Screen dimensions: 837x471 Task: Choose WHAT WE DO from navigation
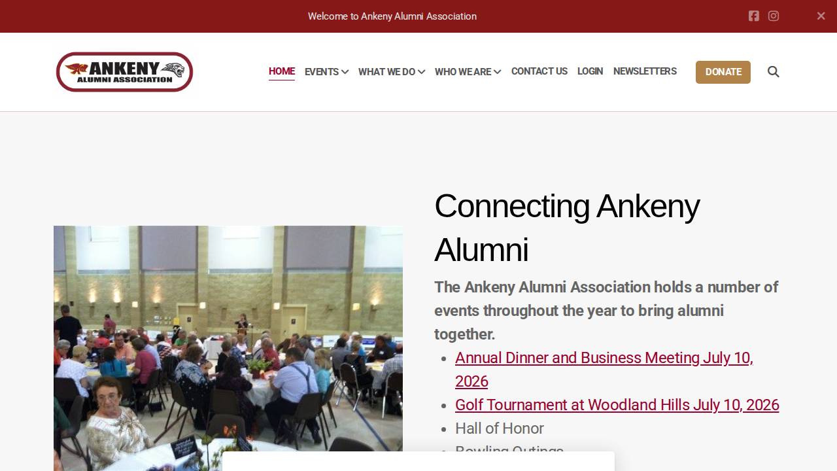point(386,72)
